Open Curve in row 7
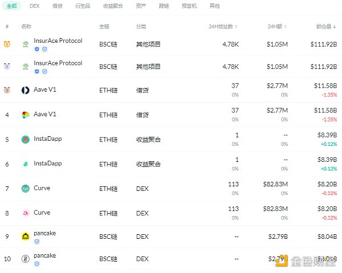Viewport: 342px width, 273px height. click(42, 188)
